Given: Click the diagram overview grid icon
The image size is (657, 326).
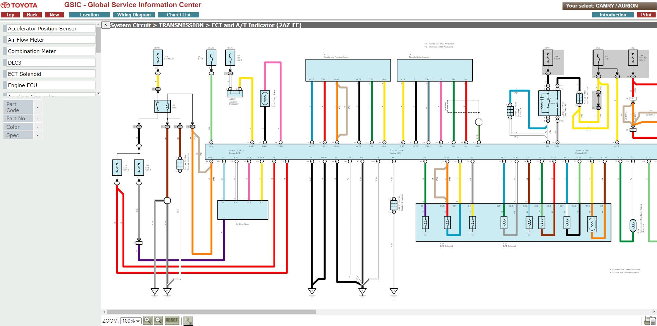Looking at the screenshot, I should (x=188, y=321).
